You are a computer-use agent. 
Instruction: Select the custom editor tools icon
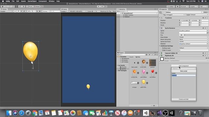click(x=24, y=6)
